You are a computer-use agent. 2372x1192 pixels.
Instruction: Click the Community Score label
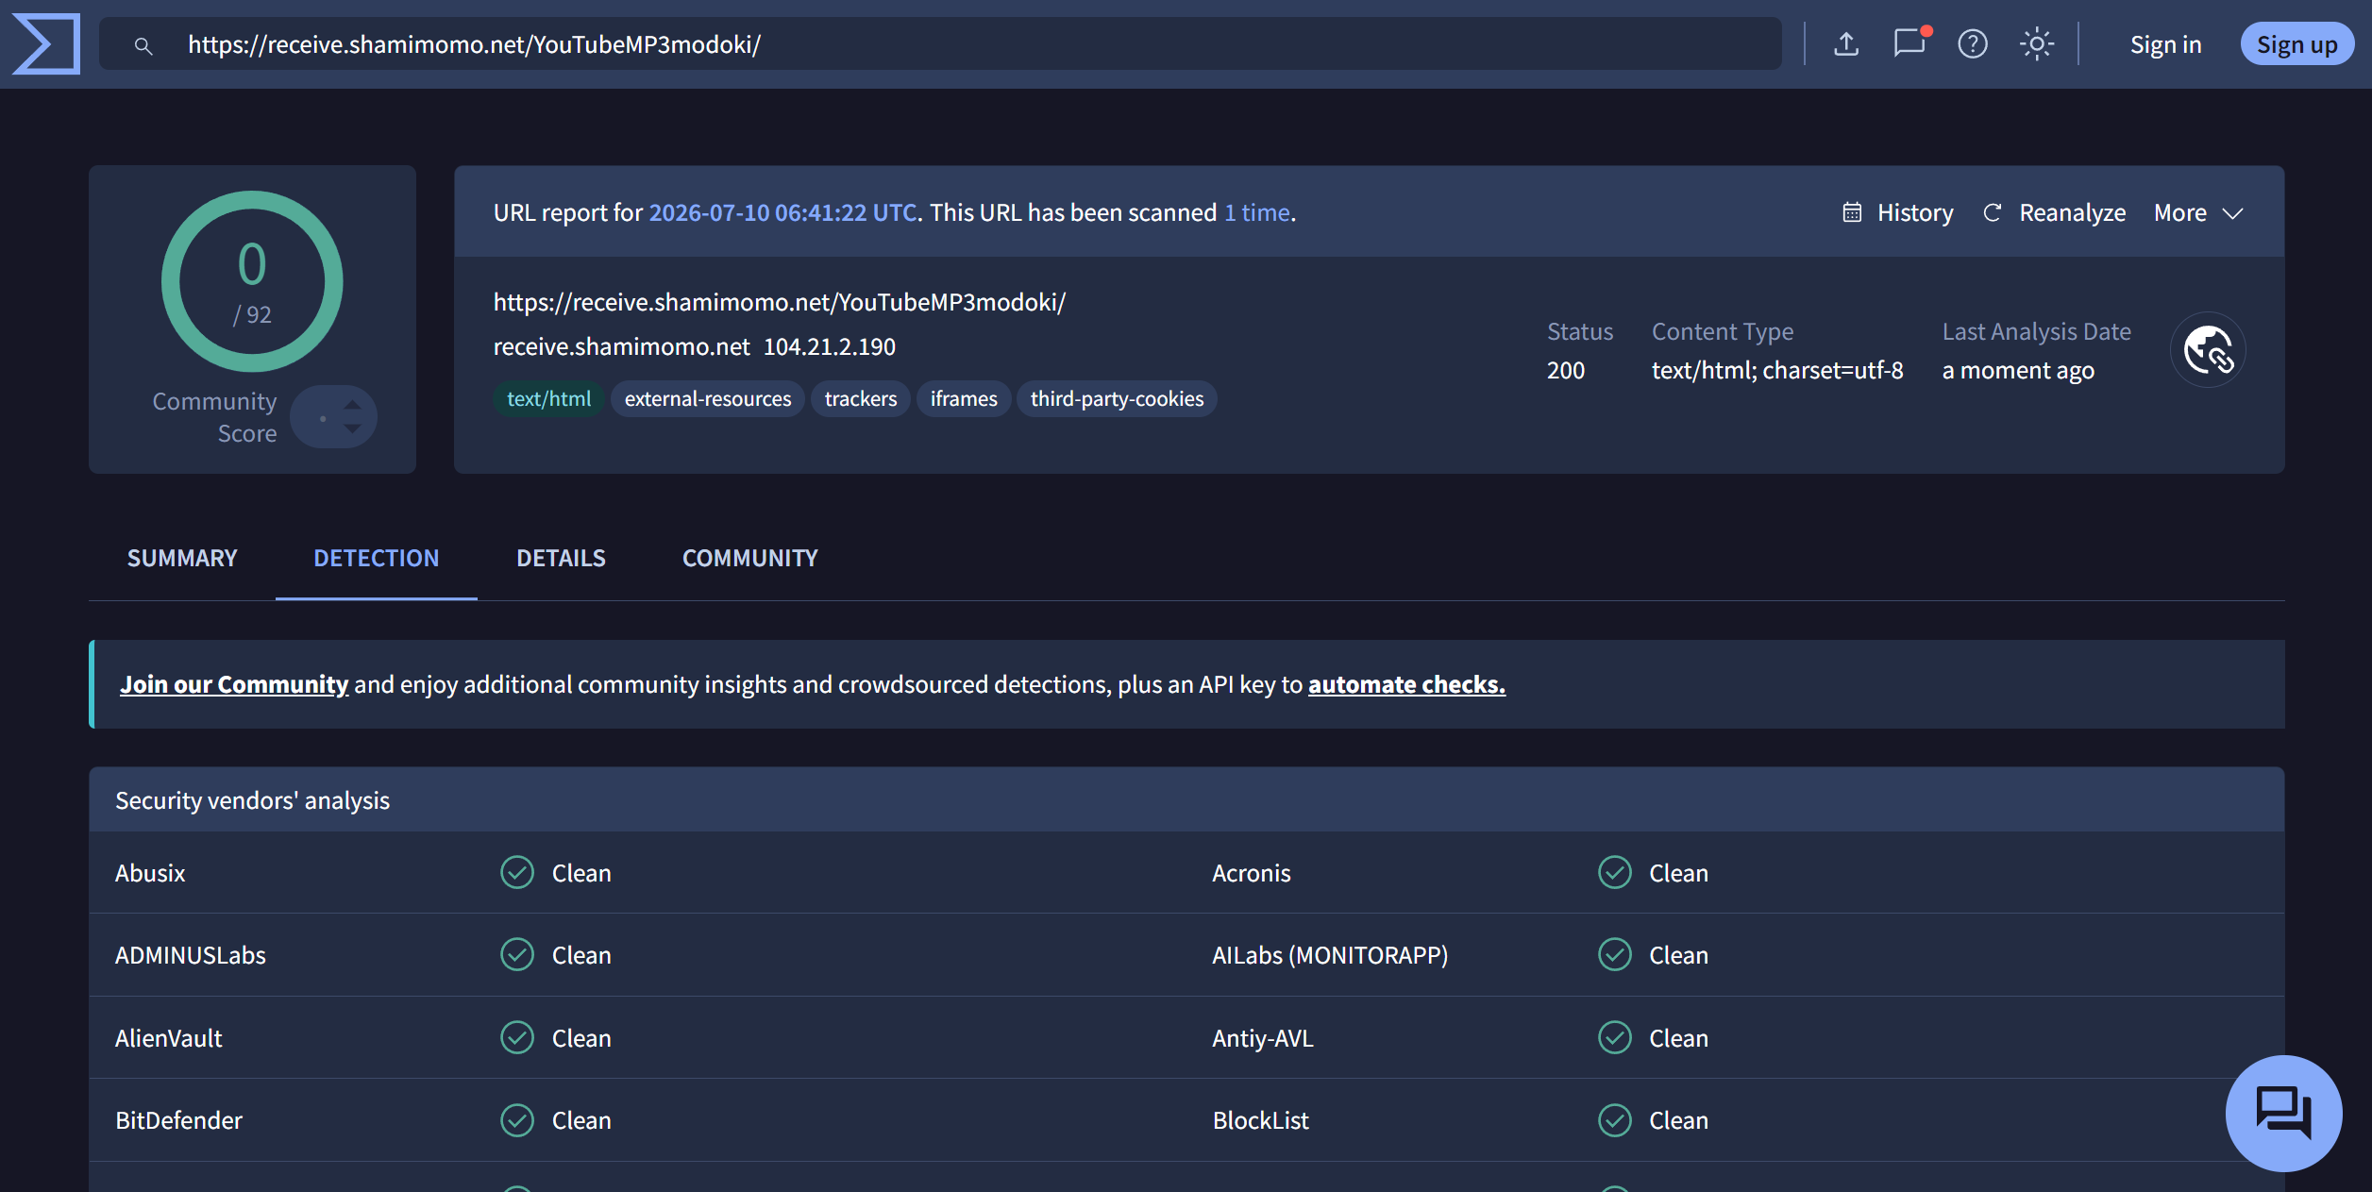click(x=214, y=417)
